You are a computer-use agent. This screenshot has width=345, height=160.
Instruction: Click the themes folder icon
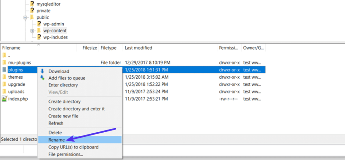4,77
